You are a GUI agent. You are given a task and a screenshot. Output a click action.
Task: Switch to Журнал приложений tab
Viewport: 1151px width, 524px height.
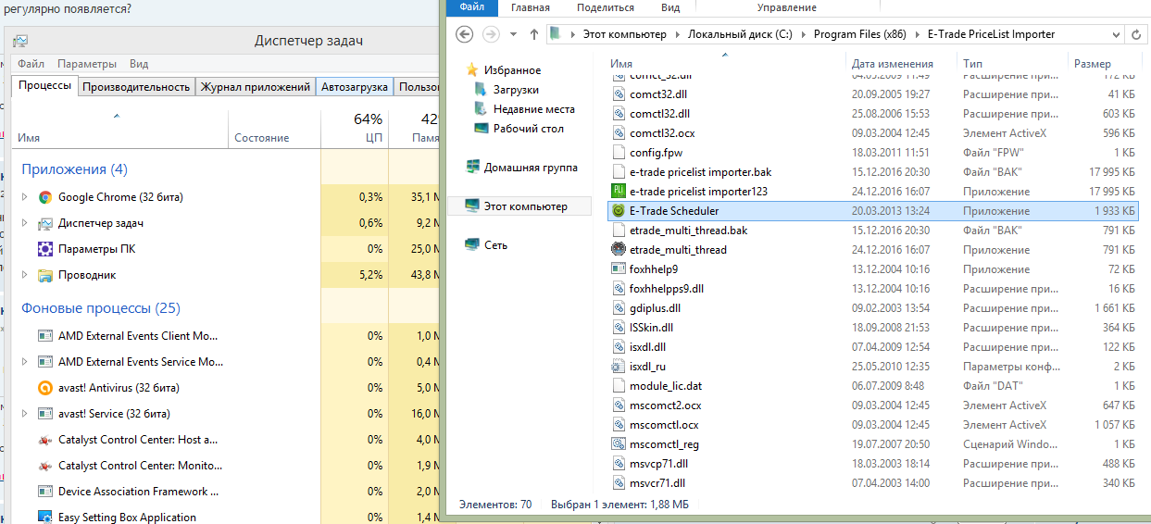click(x=256, y=87)
